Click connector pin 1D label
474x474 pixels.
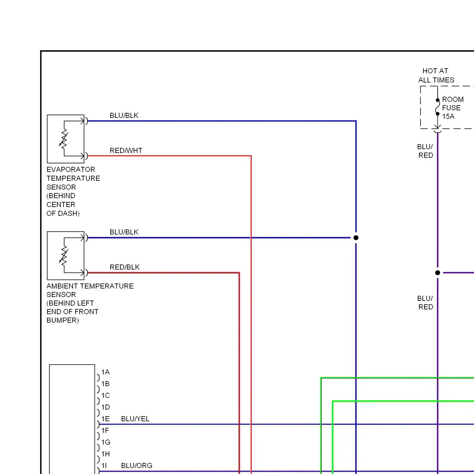coord(106,407)
